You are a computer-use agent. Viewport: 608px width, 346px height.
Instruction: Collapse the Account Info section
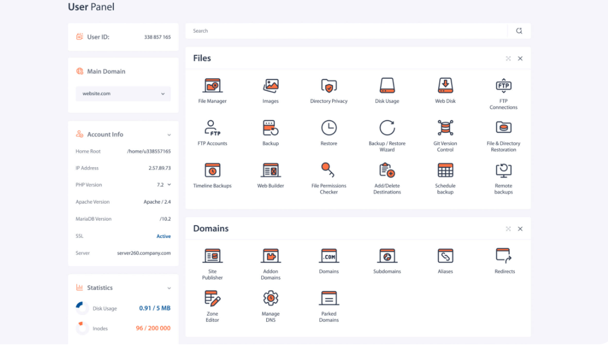tap(169, 135)
